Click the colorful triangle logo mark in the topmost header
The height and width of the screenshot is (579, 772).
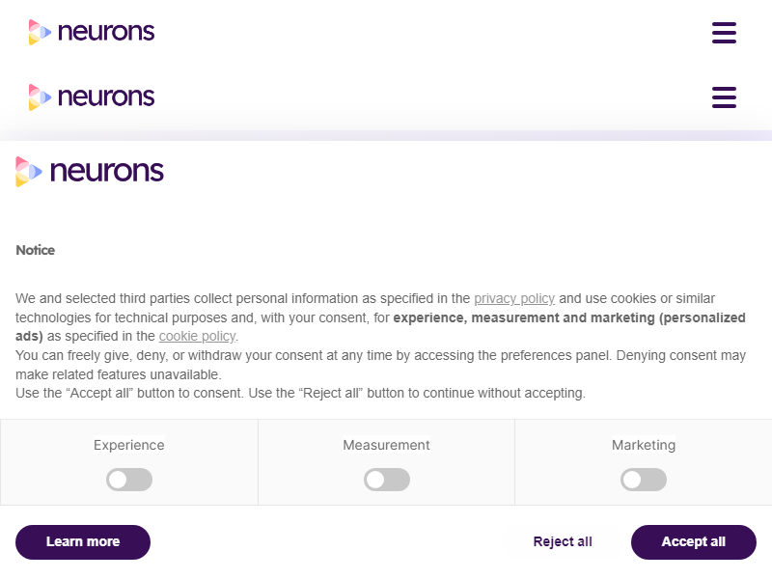click(x=39, y=32)
